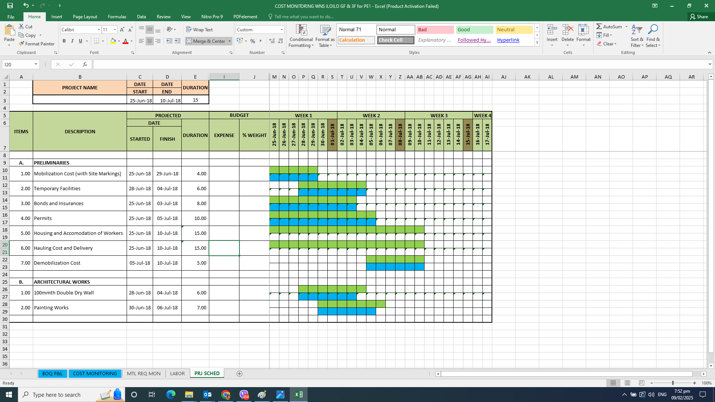Viewport: 715px width, 402px height.
Task: Click the AutoSum sigma icon
Action: coord(599,26)
